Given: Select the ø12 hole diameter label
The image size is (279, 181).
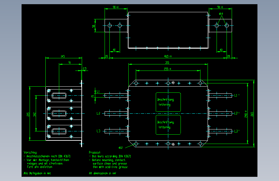Looking at the screenshot, I should tap(121, 148).
